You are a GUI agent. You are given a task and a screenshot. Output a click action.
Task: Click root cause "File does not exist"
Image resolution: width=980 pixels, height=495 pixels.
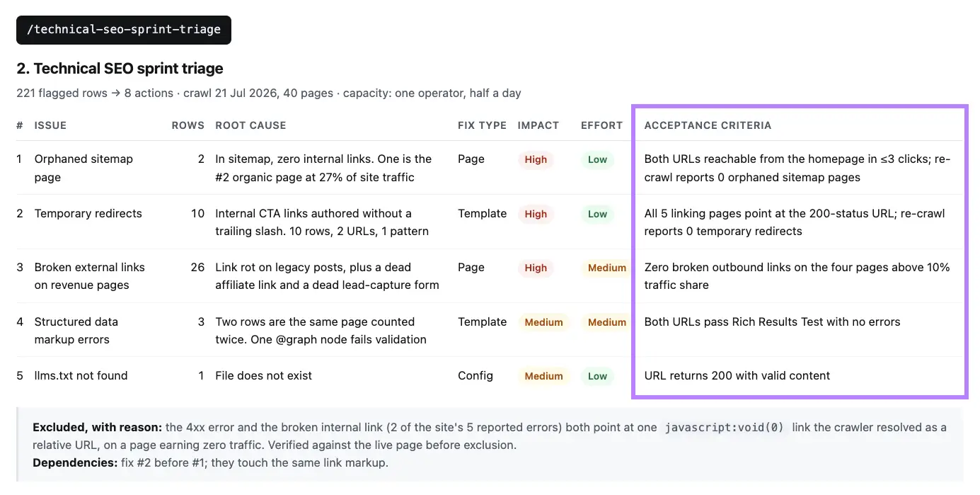264,375
